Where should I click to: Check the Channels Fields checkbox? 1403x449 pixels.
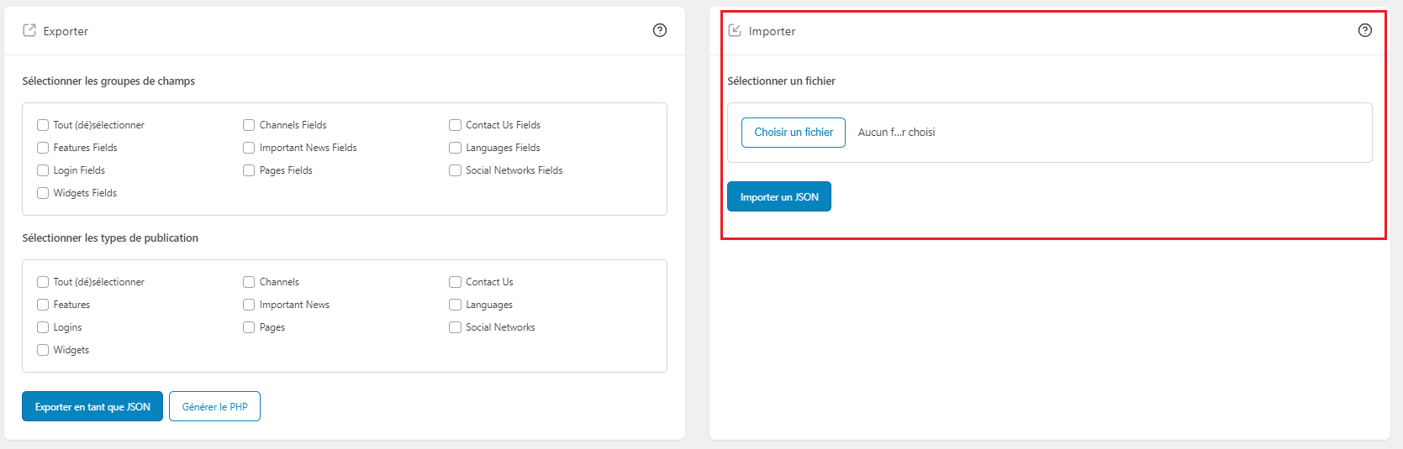249,125
